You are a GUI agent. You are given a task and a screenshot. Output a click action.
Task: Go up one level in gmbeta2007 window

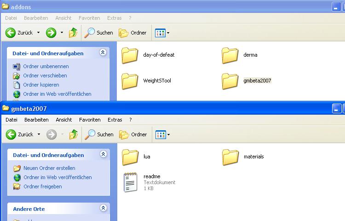73,134
